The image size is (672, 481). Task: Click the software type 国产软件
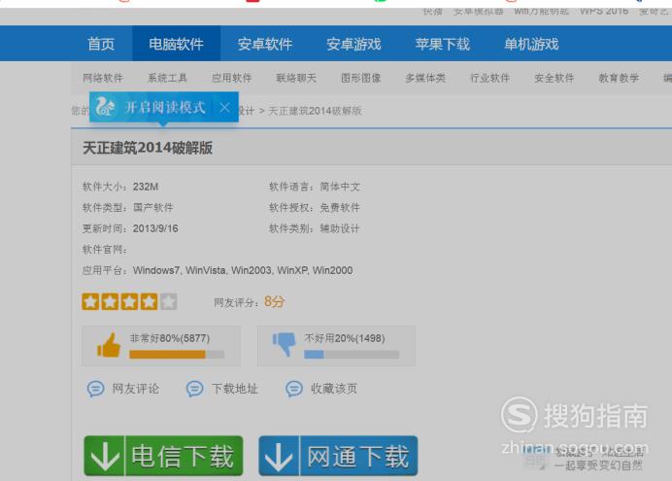153,208
